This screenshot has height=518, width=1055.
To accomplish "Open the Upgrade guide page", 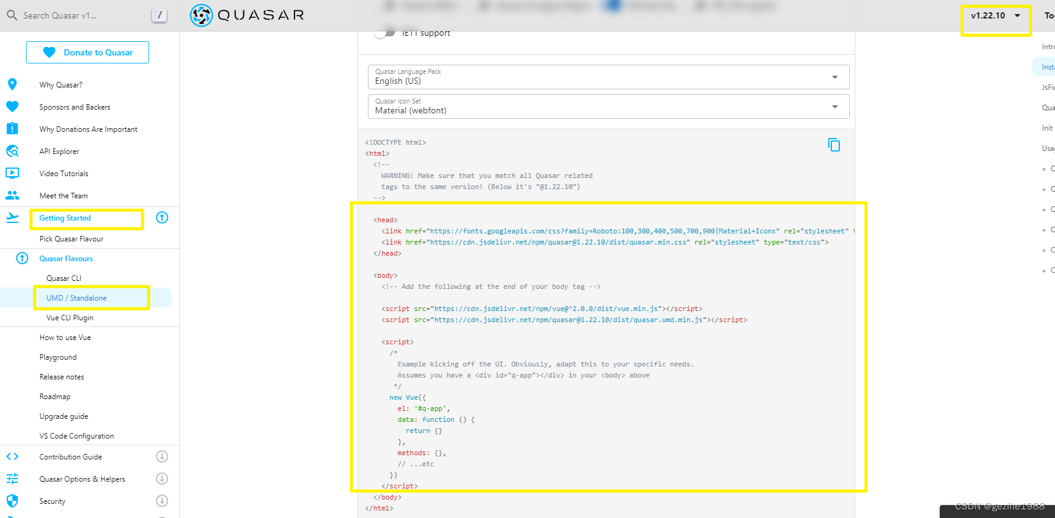I will tap(63, 416).
